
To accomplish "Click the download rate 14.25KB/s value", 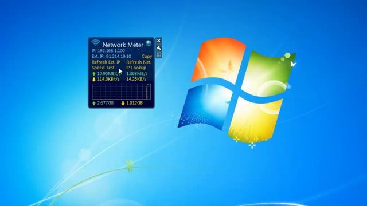I will tap(136, 79).
